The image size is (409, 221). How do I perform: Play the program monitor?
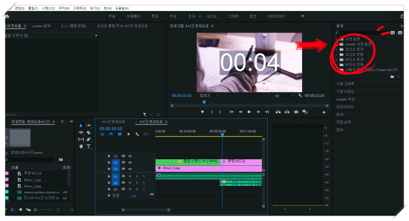(x=249, y=112)
